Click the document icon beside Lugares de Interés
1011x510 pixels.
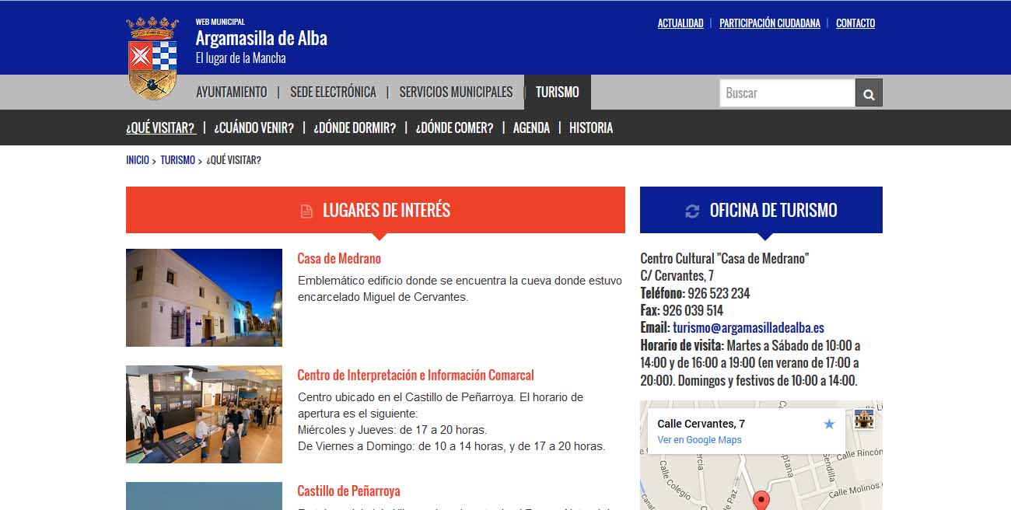point(306,211)
